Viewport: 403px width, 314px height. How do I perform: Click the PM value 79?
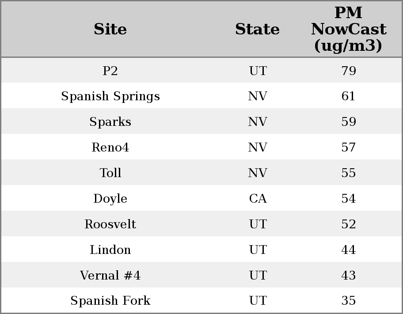point(348,71)
